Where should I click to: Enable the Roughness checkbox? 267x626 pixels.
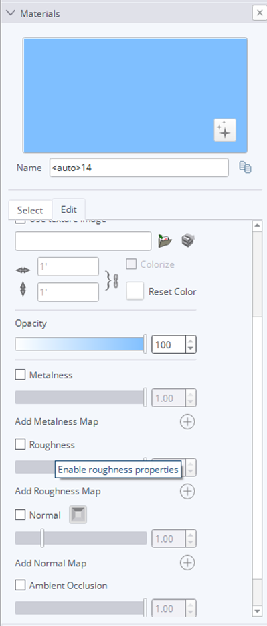(x=20, y=444)
